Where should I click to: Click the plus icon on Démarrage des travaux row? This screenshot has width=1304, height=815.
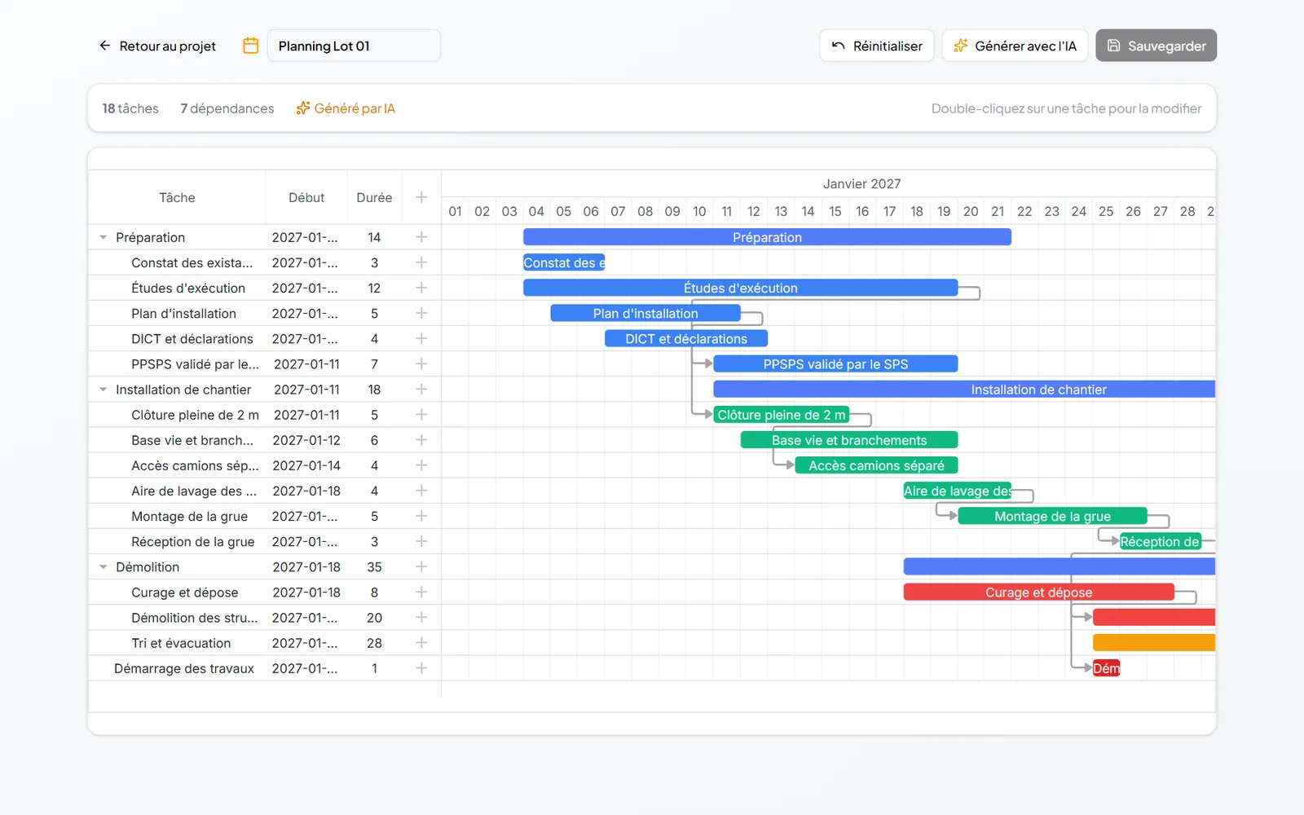point(421,668)
